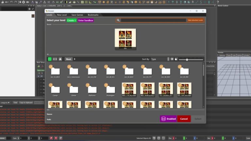Switch to the New Level tab
Viewport: 251px width, 141px height.
[62, 15]
